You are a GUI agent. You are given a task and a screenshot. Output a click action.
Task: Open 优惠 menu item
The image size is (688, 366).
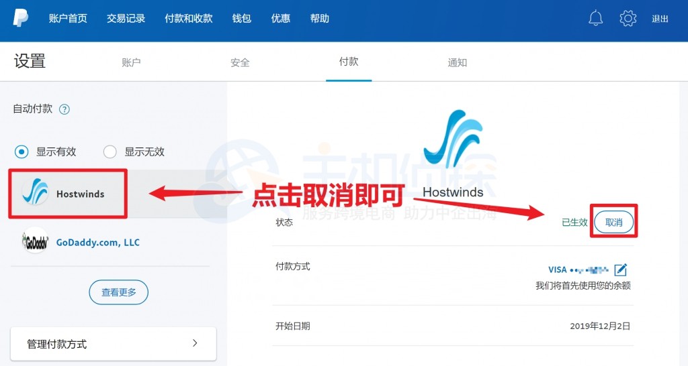coord(281,18)
